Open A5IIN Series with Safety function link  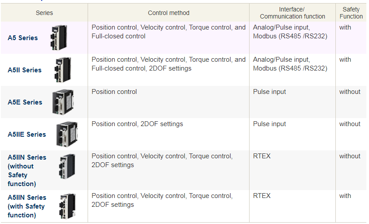pos(27,206)
